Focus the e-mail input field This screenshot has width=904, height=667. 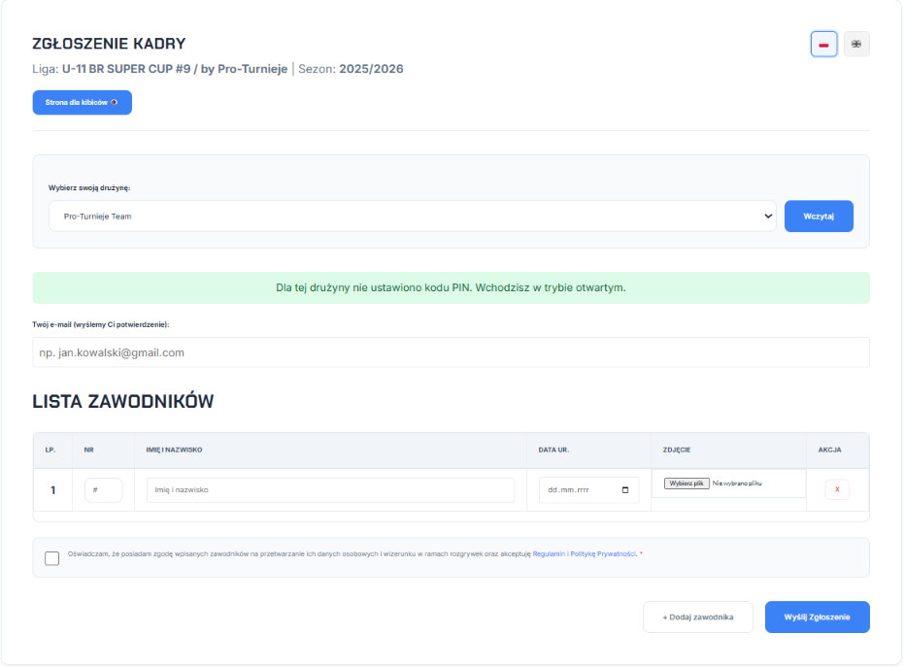[451, 352]
